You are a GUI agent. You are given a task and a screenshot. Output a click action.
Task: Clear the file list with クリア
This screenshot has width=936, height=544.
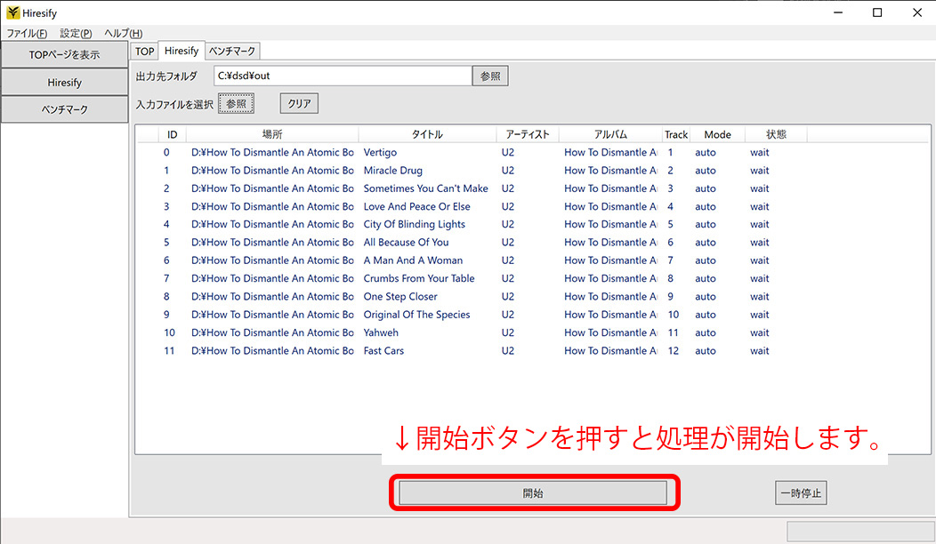pos(299,104)
